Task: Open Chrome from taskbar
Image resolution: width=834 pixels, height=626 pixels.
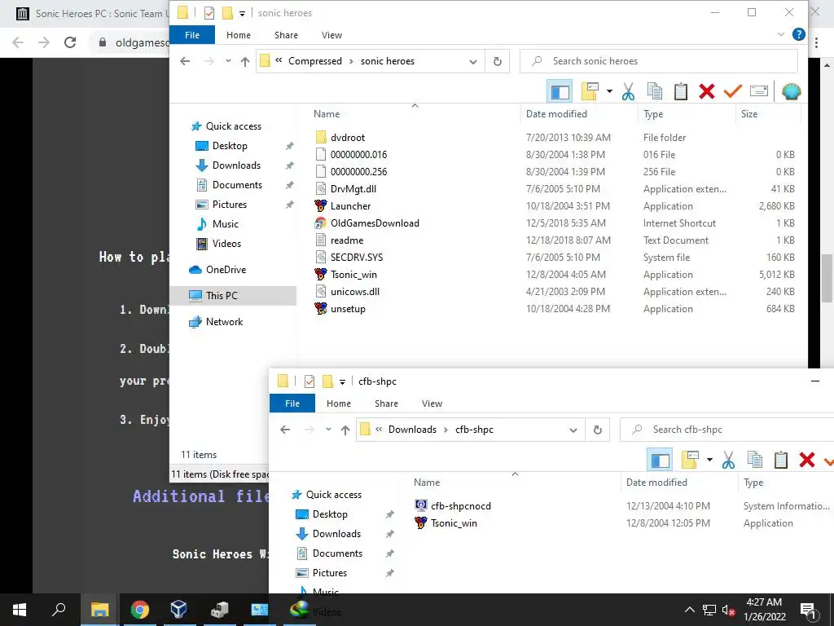Action: point(139,610)
